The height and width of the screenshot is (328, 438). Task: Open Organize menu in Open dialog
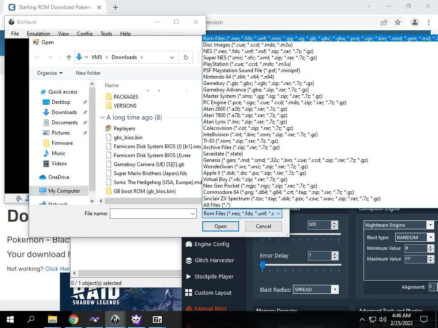click(x=50, y=73)
